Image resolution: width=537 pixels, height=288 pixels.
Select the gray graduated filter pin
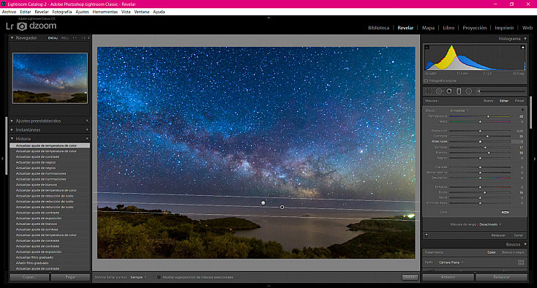tap(263, 202)
